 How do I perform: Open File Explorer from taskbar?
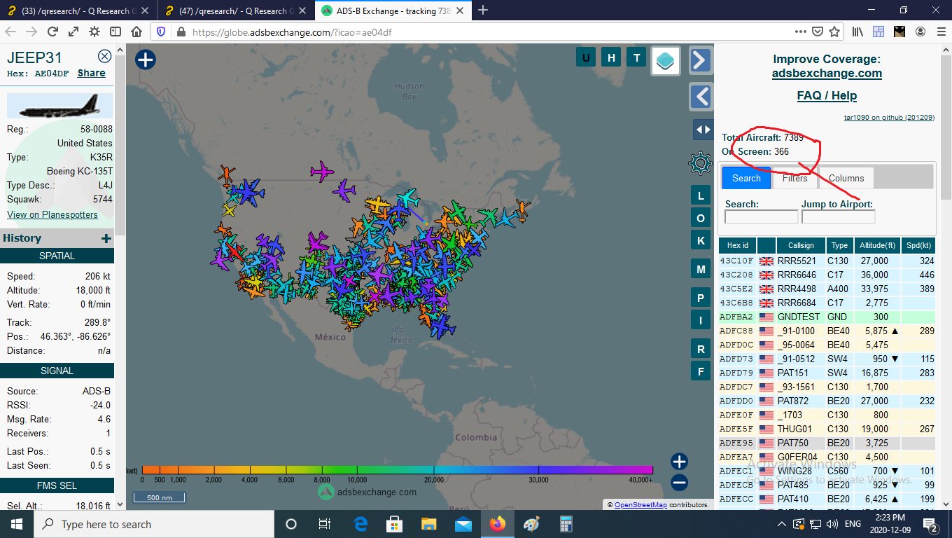(x=428, y=524)
